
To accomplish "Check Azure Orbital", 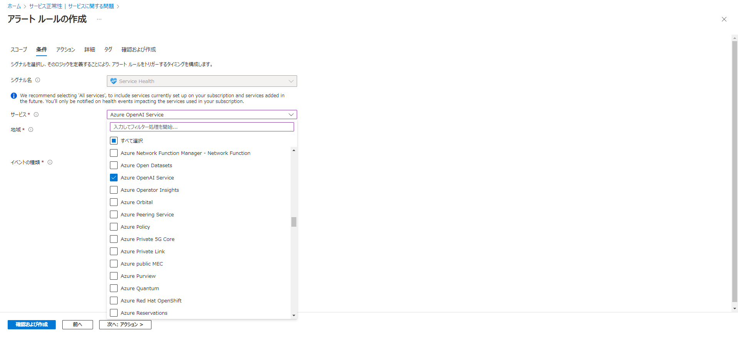I will pos(114,202).
